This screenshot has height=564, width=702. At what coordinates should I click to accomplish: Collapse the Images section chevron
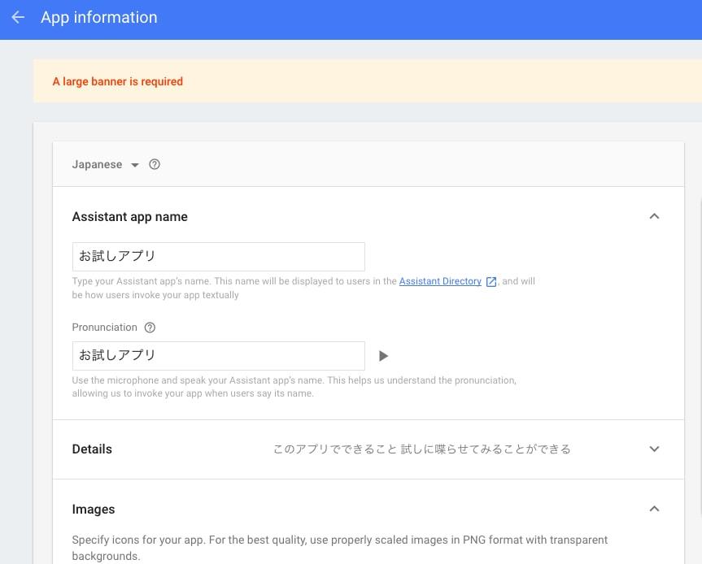654,509
